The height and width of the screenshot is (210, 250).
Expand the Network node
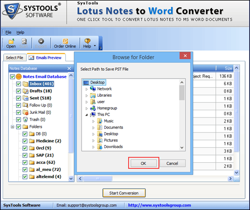tap(87, 89)
